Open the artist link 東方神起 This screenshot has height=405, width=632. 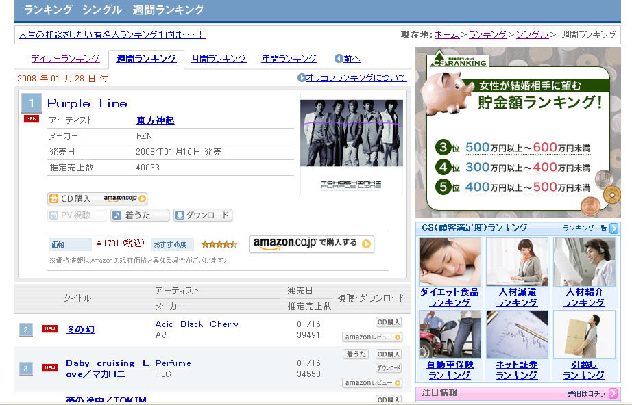coord(156,120)
